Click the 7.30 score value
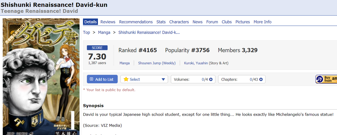337x135 pixels. pyautogui.click(x=97, y=56)
